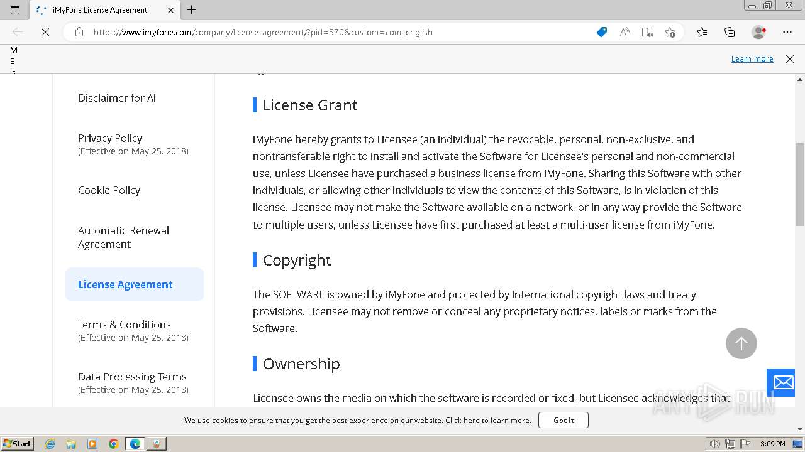The height and width of the screenshot is (452, 805).
Task: Open File Explorer from taskbar
Action: pos(71,444)
